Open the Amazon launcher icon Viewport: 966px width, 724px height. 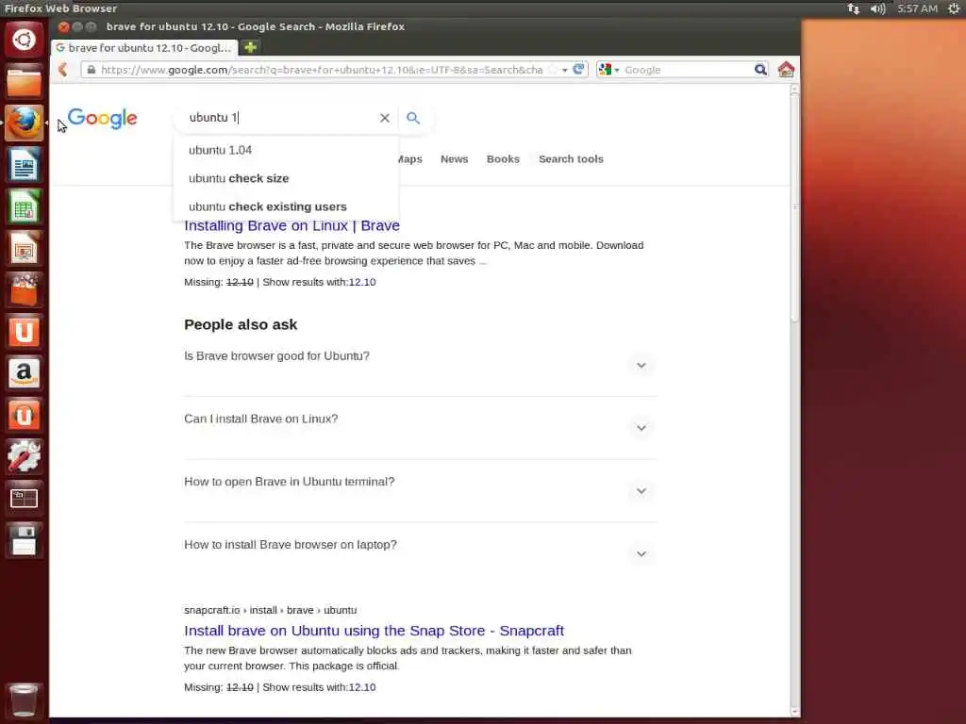pos(24,373)
